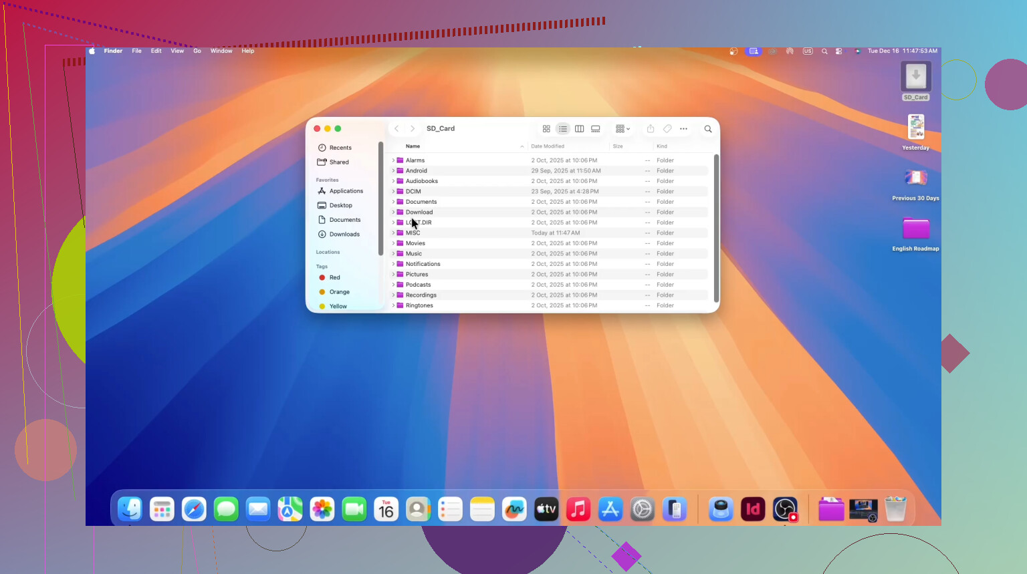
Task: Select the Orange tag in sidebar
Action: (339, 292)
